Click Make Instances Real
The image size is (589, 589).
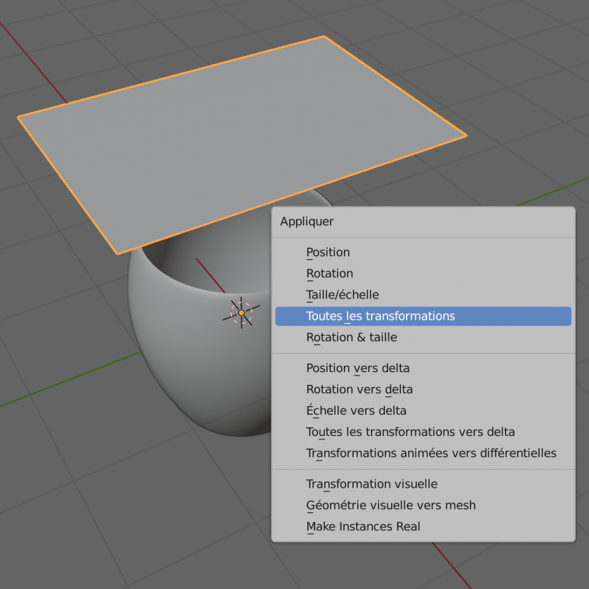[363, 527]
